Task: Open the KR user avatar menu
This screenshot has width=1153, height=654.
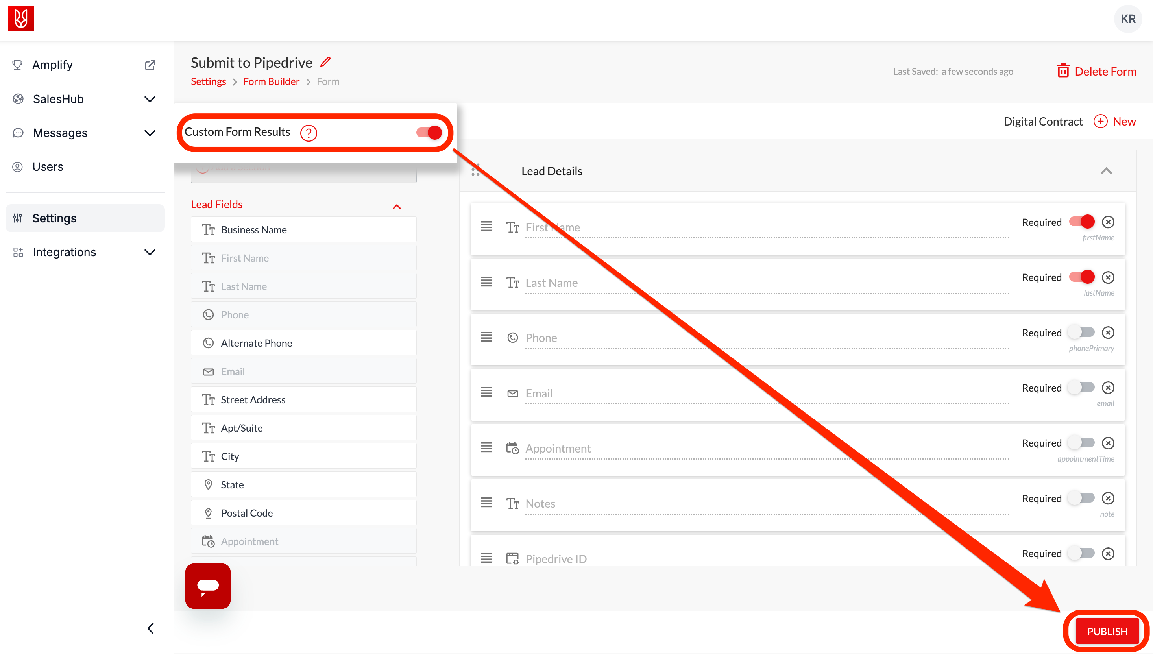Action: [x=1127, y=19]
